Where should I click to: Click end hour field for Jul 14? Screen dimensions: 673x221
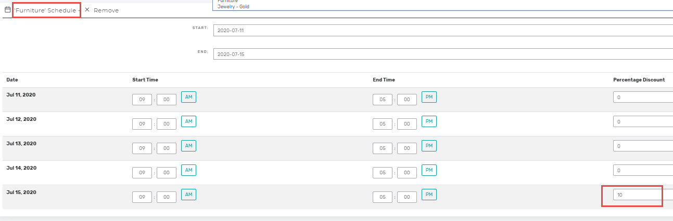pyautogui.click(x=383, y=173)
